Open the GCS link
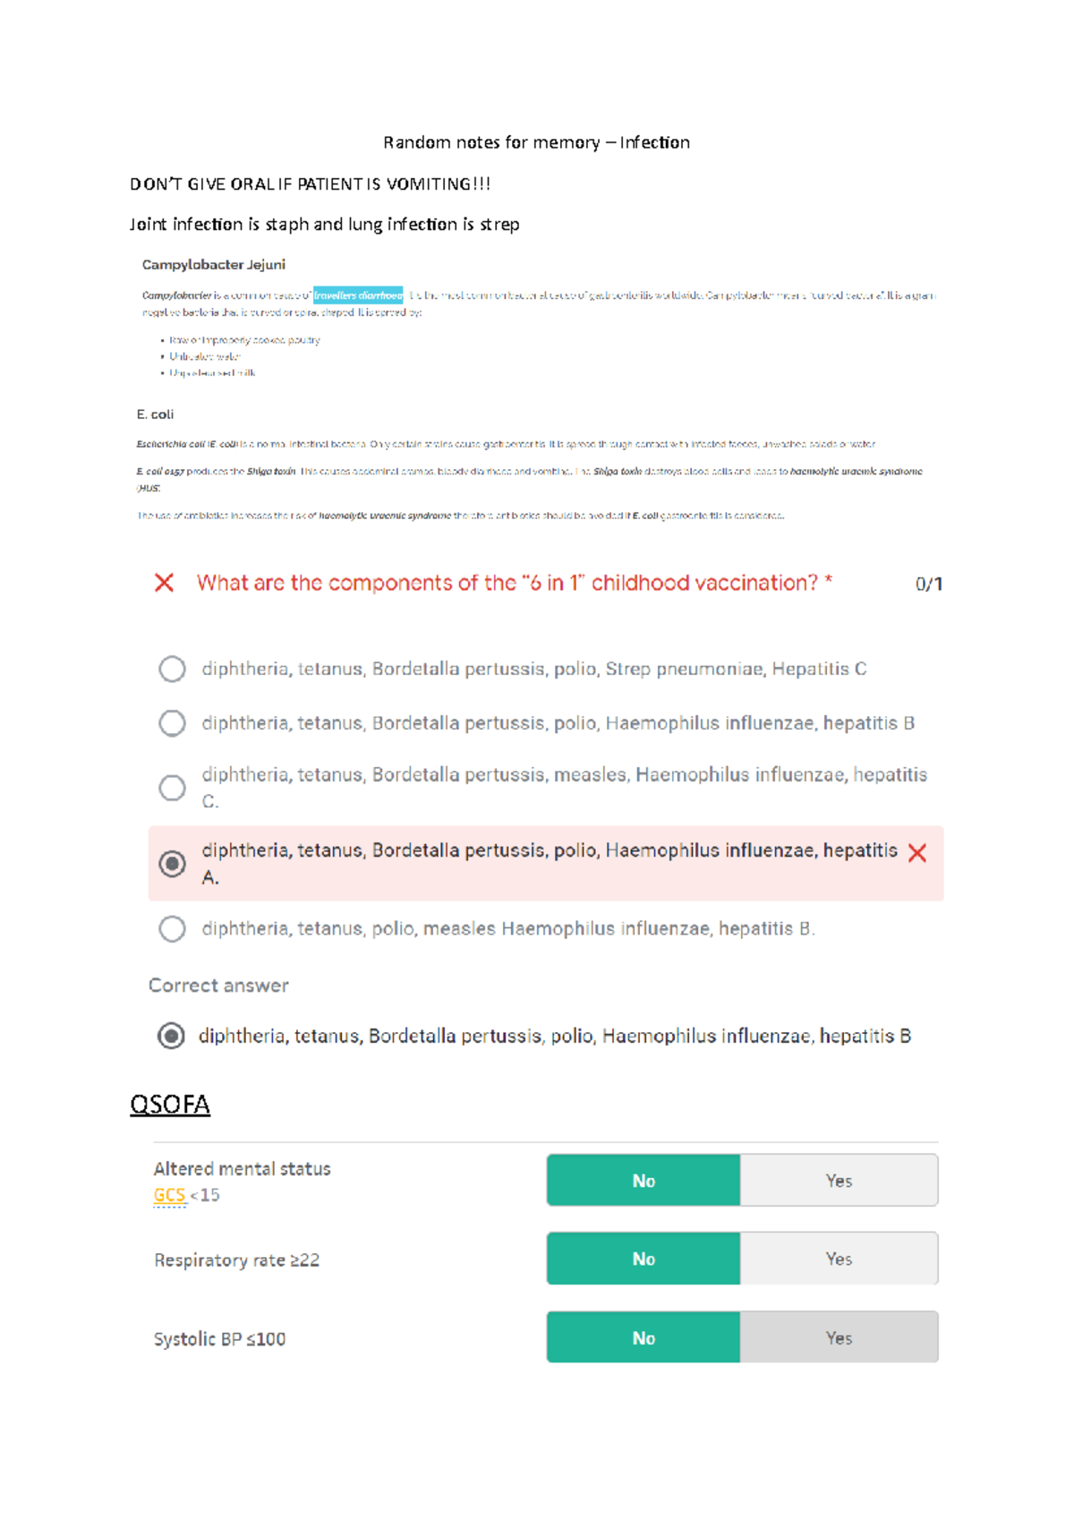The width and height of the screenshot is (1074, 1520). tap(169, 1196)
